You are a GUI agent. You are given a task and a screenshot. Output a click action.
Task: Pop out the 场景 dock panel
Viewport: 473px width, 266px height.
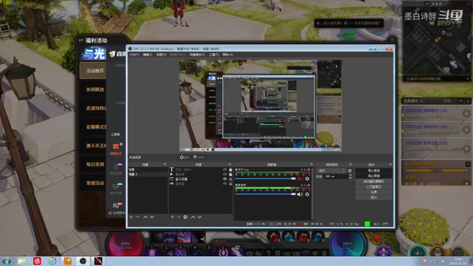click(165, 164)
